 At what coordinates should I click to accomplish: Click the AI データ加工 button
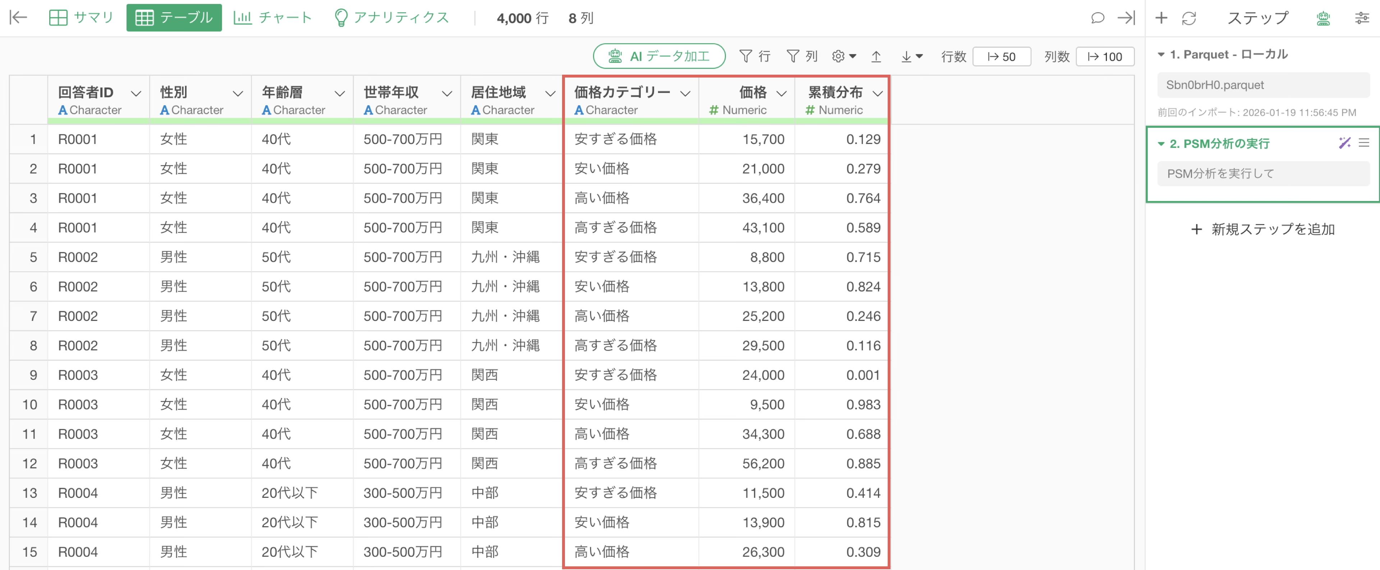[659, 56]
